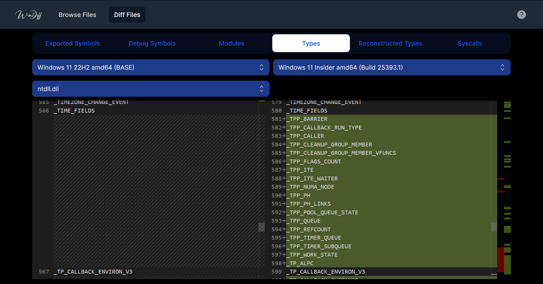Switch to Modules tab

click(231, 43)
